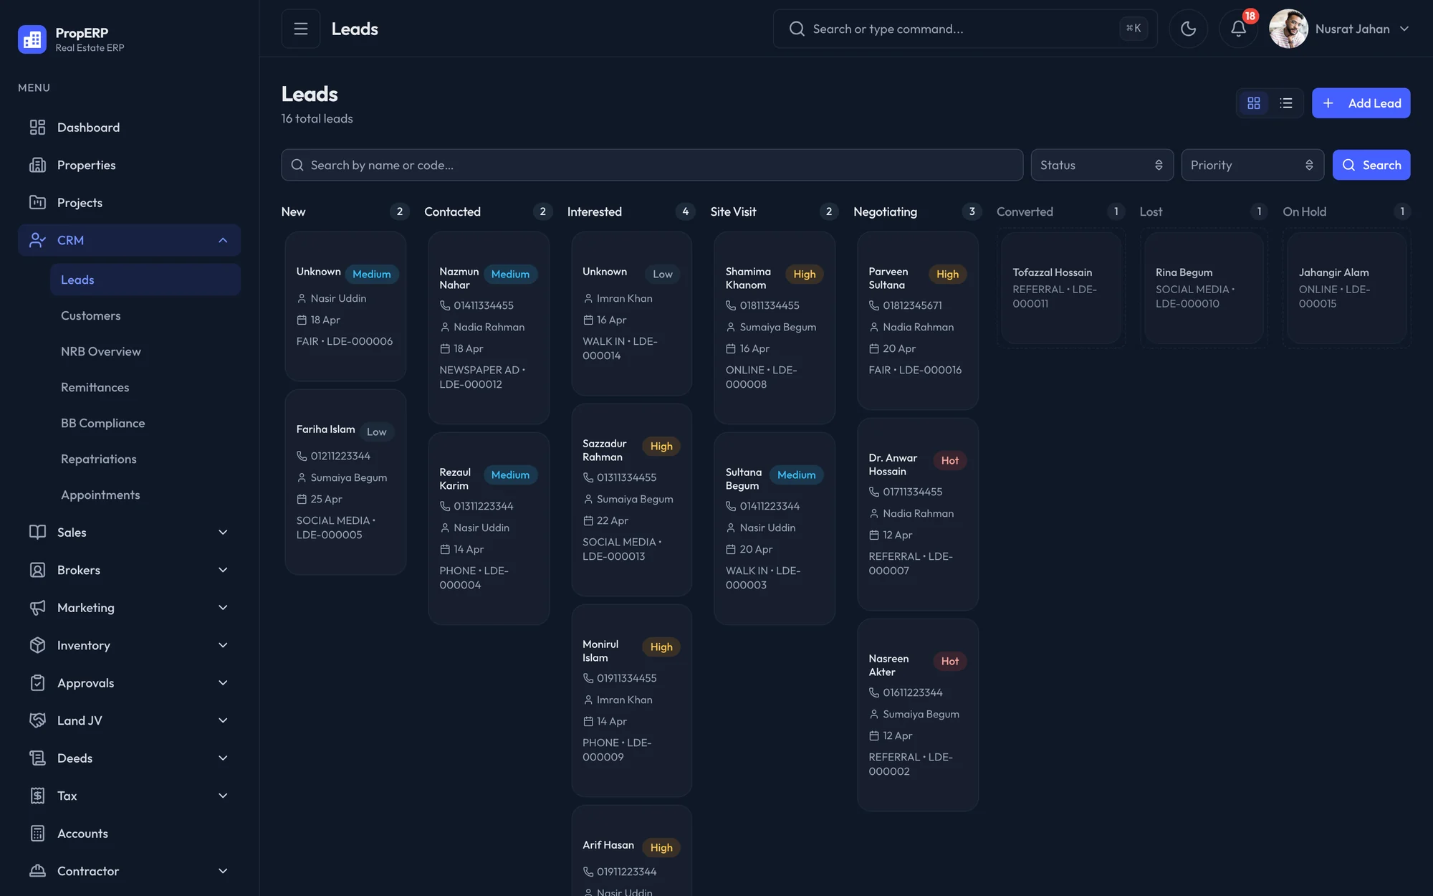Switch to list view
Screen dimensions: 1433x896
pos(1286,103)
